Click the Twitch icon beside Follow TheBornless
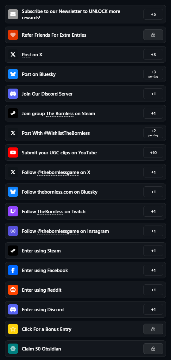 [13, 211]
